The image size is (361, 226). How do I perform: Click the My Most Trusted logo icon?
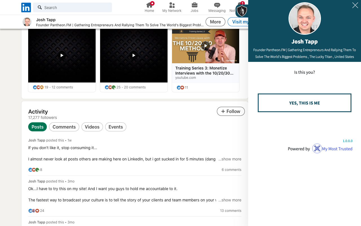point(317,149)
